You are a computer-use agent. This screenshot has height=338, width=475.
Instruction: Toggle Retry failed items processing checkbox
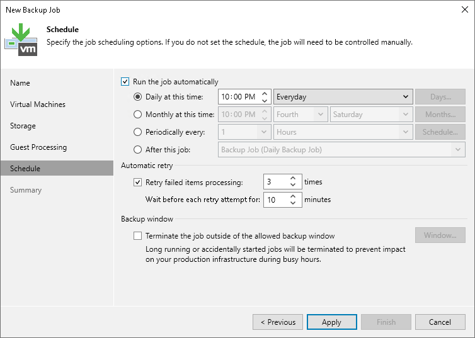click(138, 183)
